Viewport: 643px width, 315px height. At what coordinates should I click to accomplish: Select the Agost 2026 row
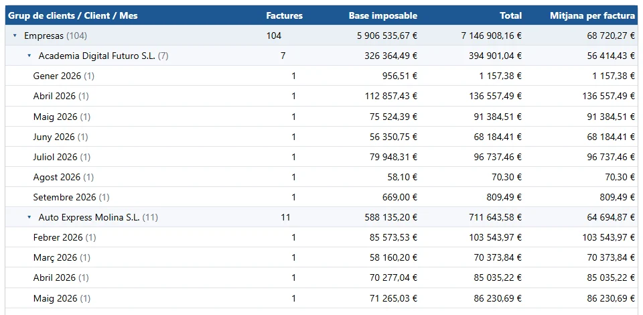click(321, 177)
